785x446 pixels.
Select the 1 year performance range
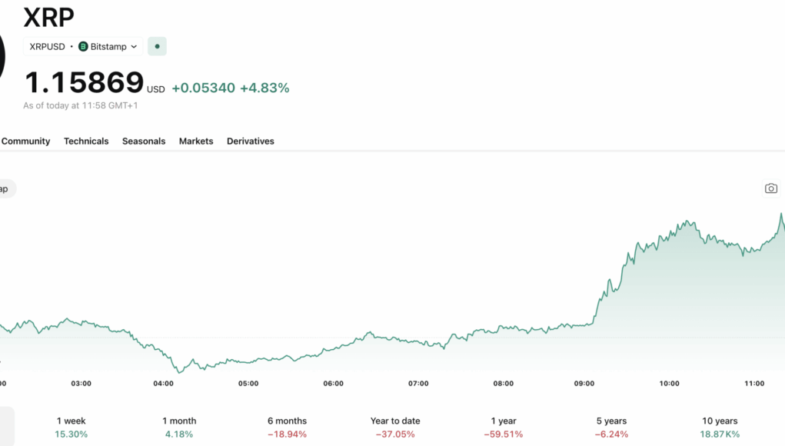pos(503,428)
